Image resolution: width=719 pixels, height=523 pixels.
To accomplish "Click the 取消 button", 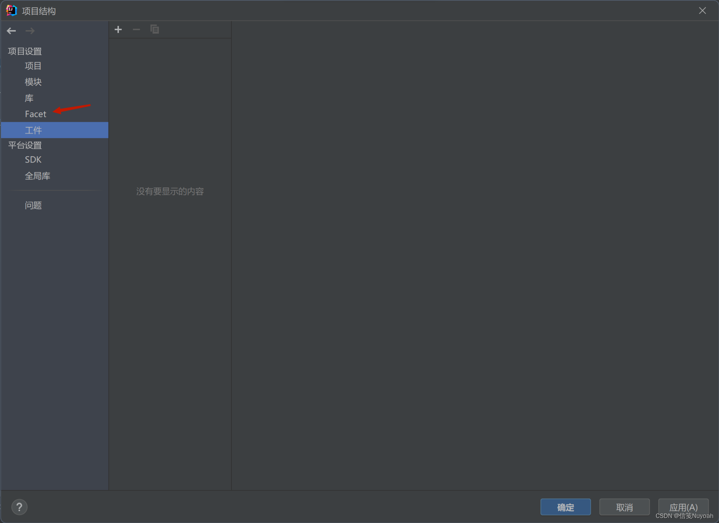I will (624, 507).
